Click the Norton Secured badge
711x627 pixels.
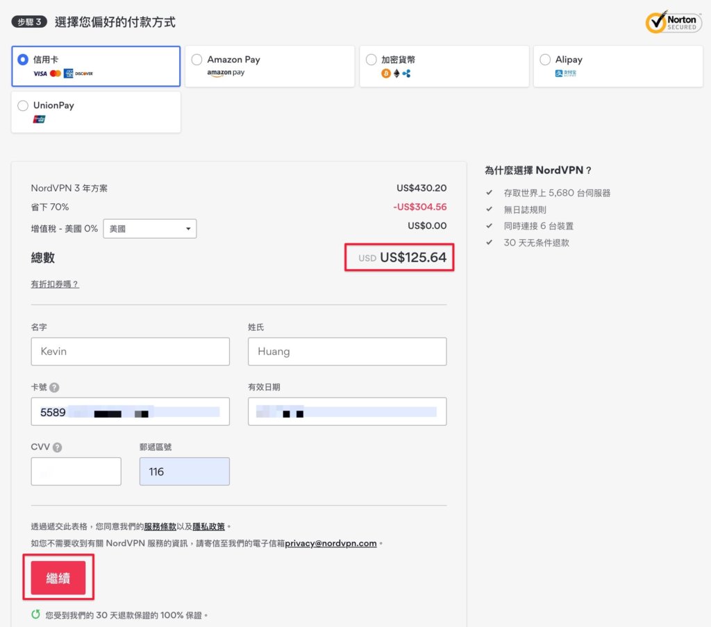(674, 22)
